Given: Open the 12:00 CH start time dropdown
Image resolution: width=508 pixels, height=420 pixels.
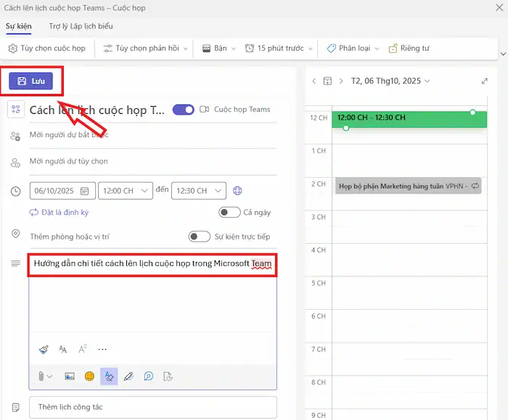Looking at the screenshot, I should 125,191.
